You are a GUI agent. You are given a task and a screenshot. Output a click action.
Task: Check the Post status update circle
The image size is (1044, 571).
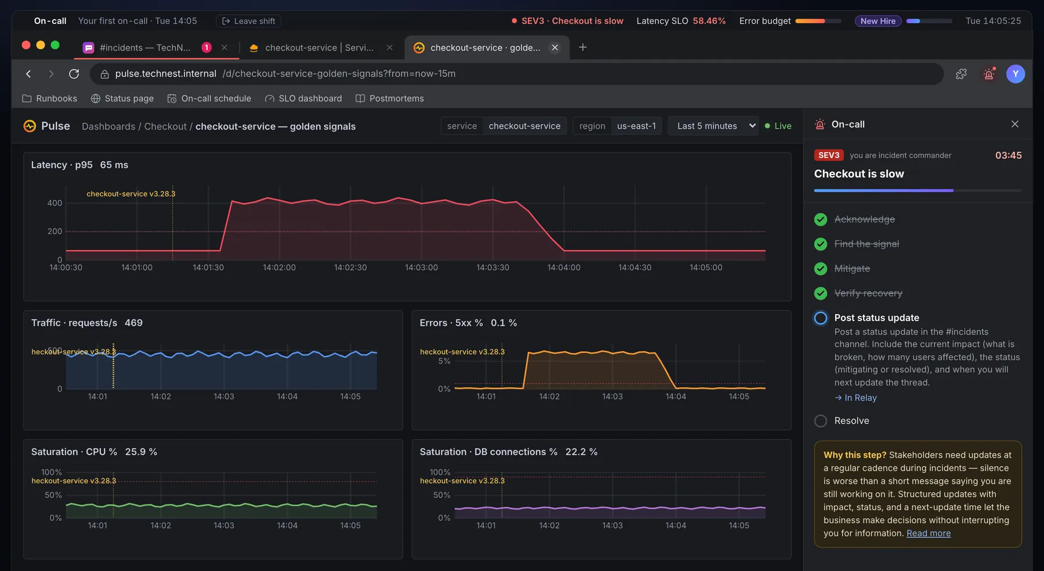click(x=821, y=318)
